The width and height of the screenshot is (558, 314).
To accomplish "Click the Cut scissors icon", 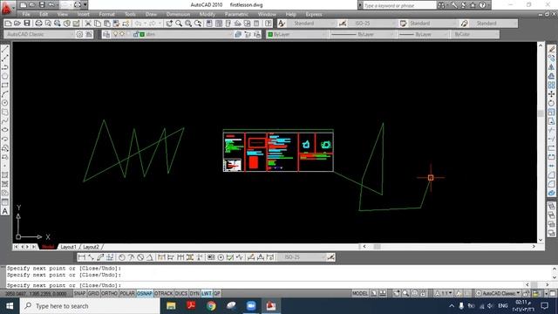I will (x=88, y=24).
